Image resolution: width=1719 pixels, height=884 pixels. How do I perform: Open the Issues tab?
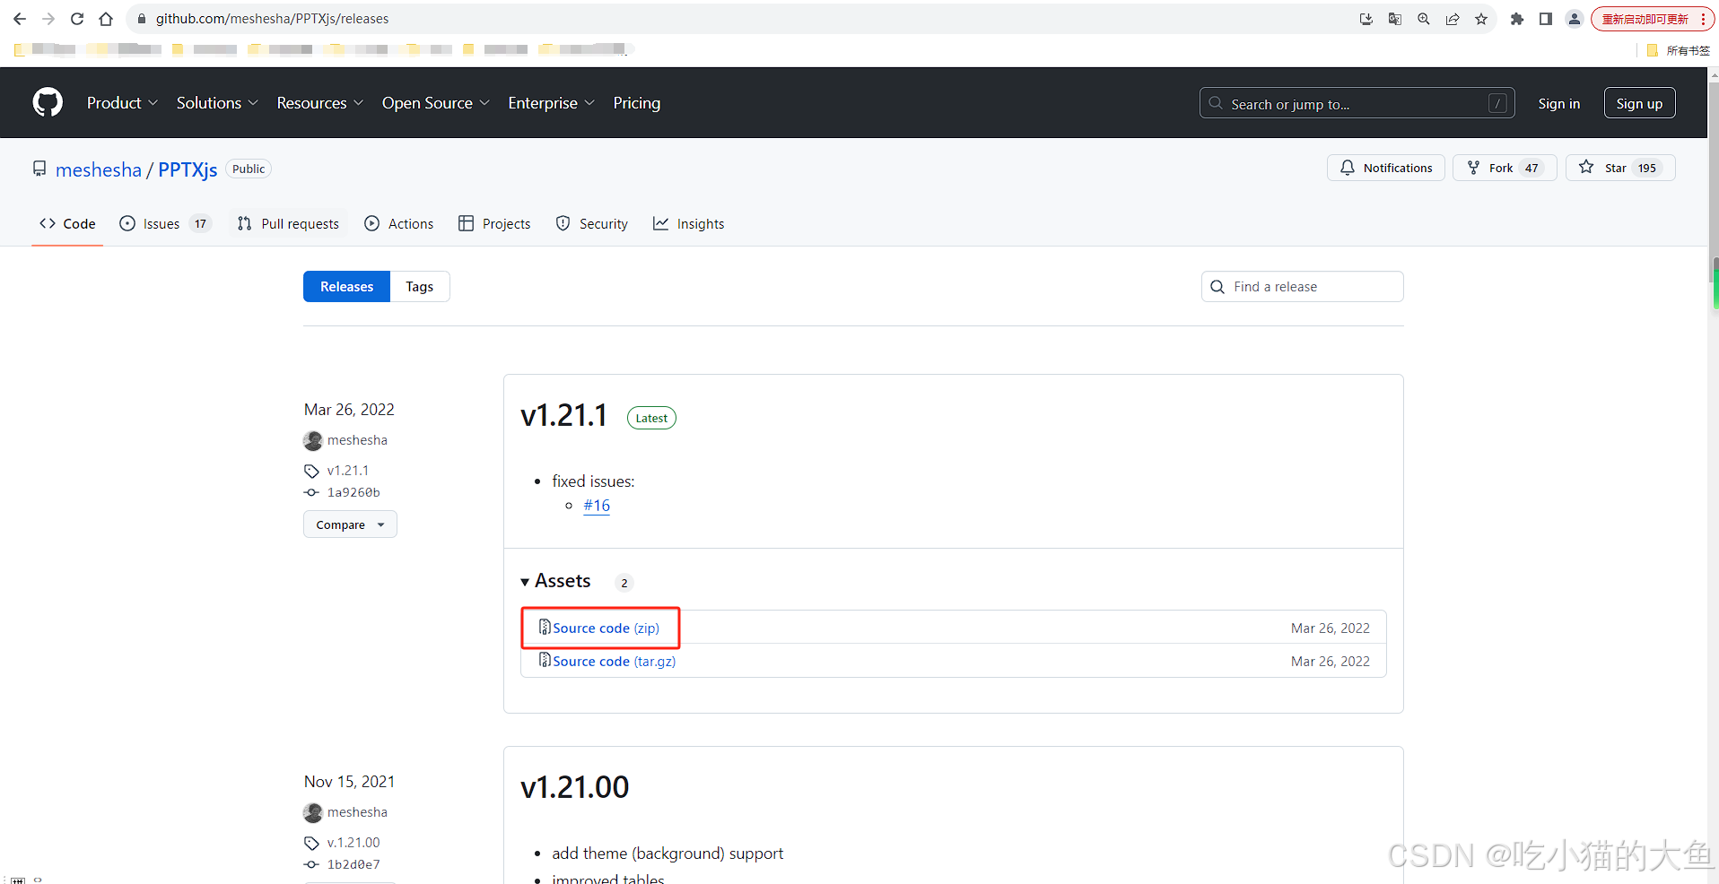[165, 223]
